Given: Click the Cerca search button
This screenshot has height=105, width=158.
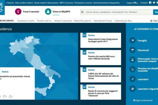Looking at the screenshot, I should 156,12.
